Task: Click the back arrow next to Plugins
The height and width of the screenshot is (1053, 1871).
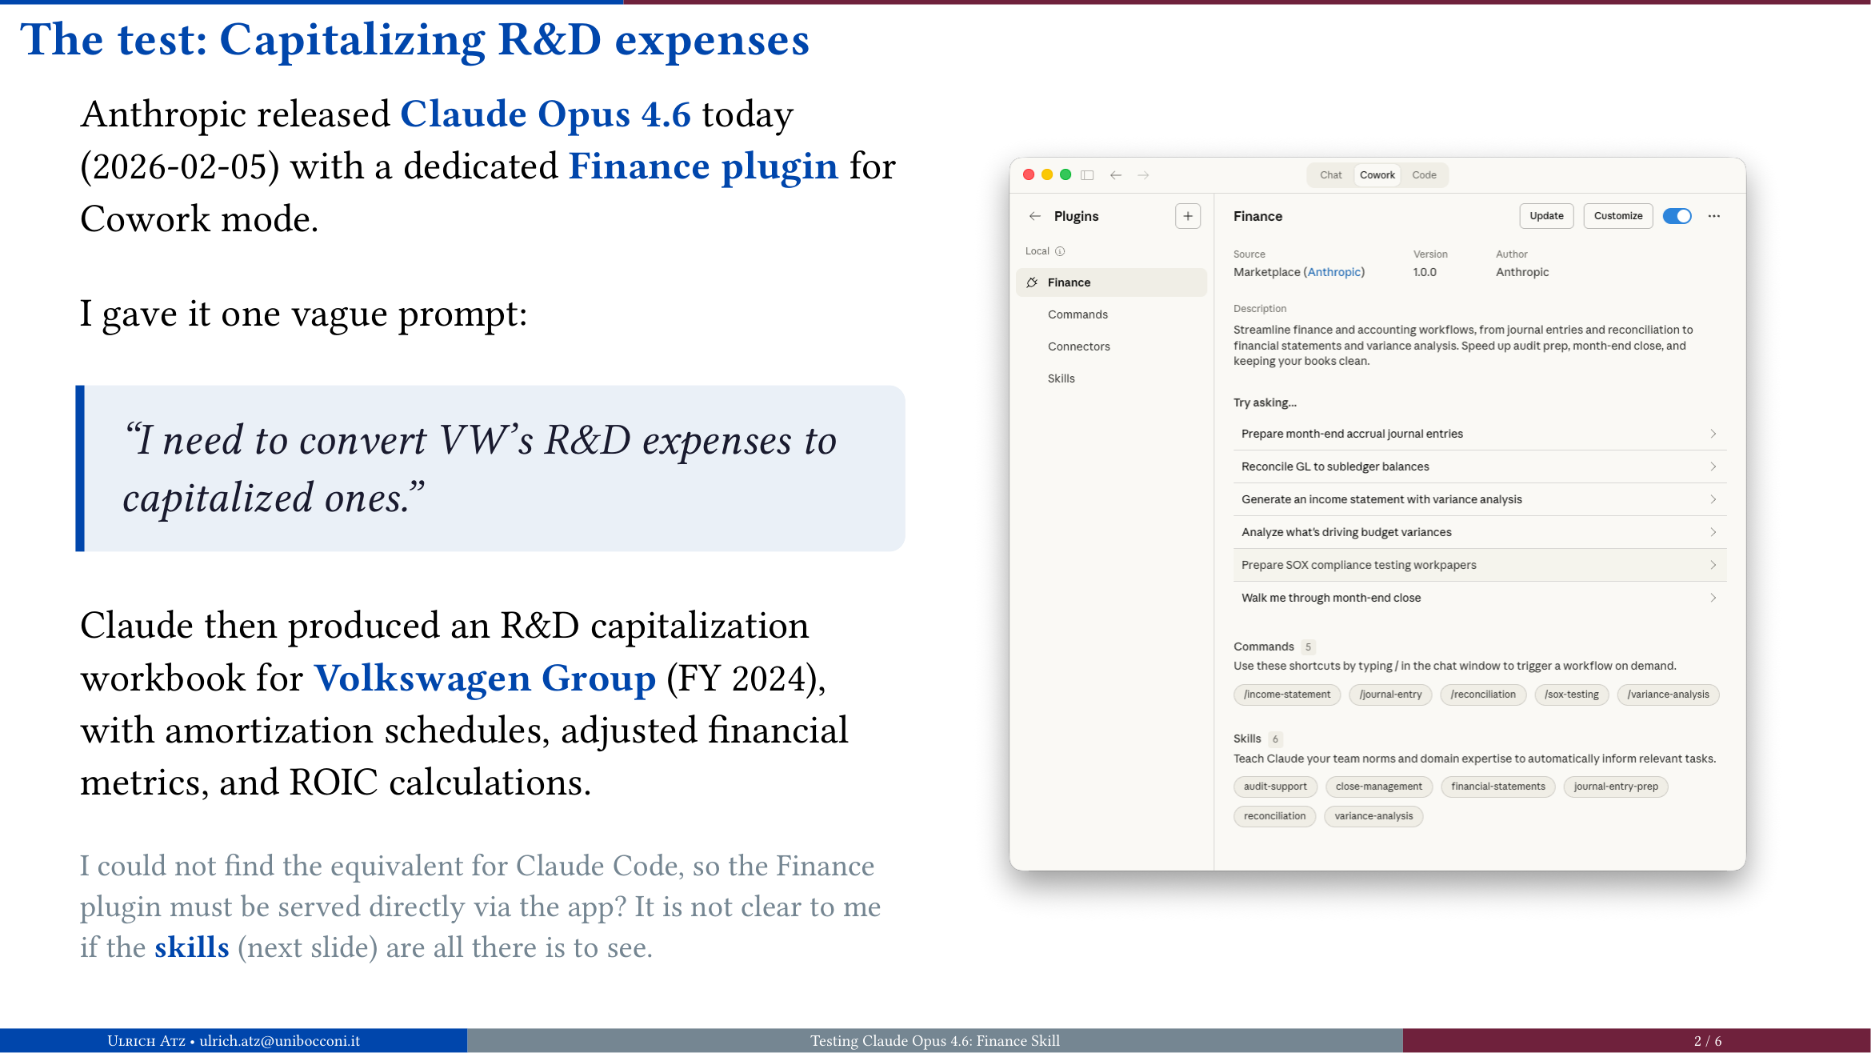Action: click(x=1035, y=216)
